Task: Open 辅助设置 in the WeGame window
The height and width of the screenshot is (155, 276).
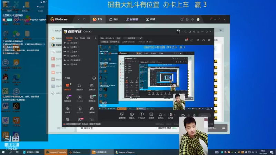Action: point(87,128)
